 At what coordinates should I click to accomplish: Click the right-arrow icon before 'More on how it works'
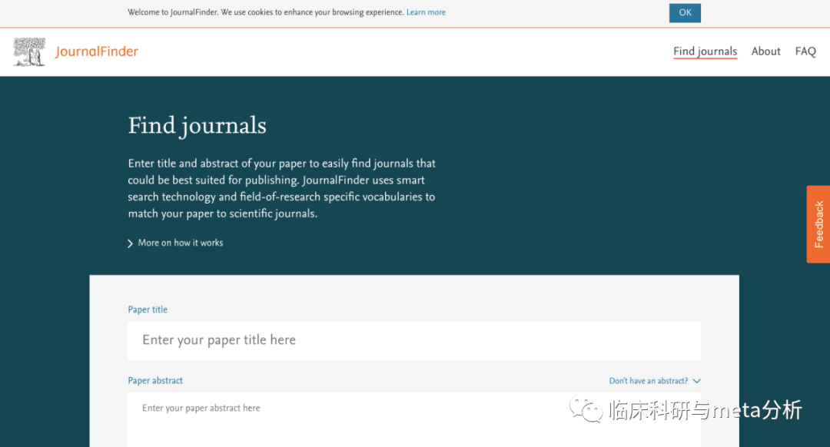[x=131, y=243]
